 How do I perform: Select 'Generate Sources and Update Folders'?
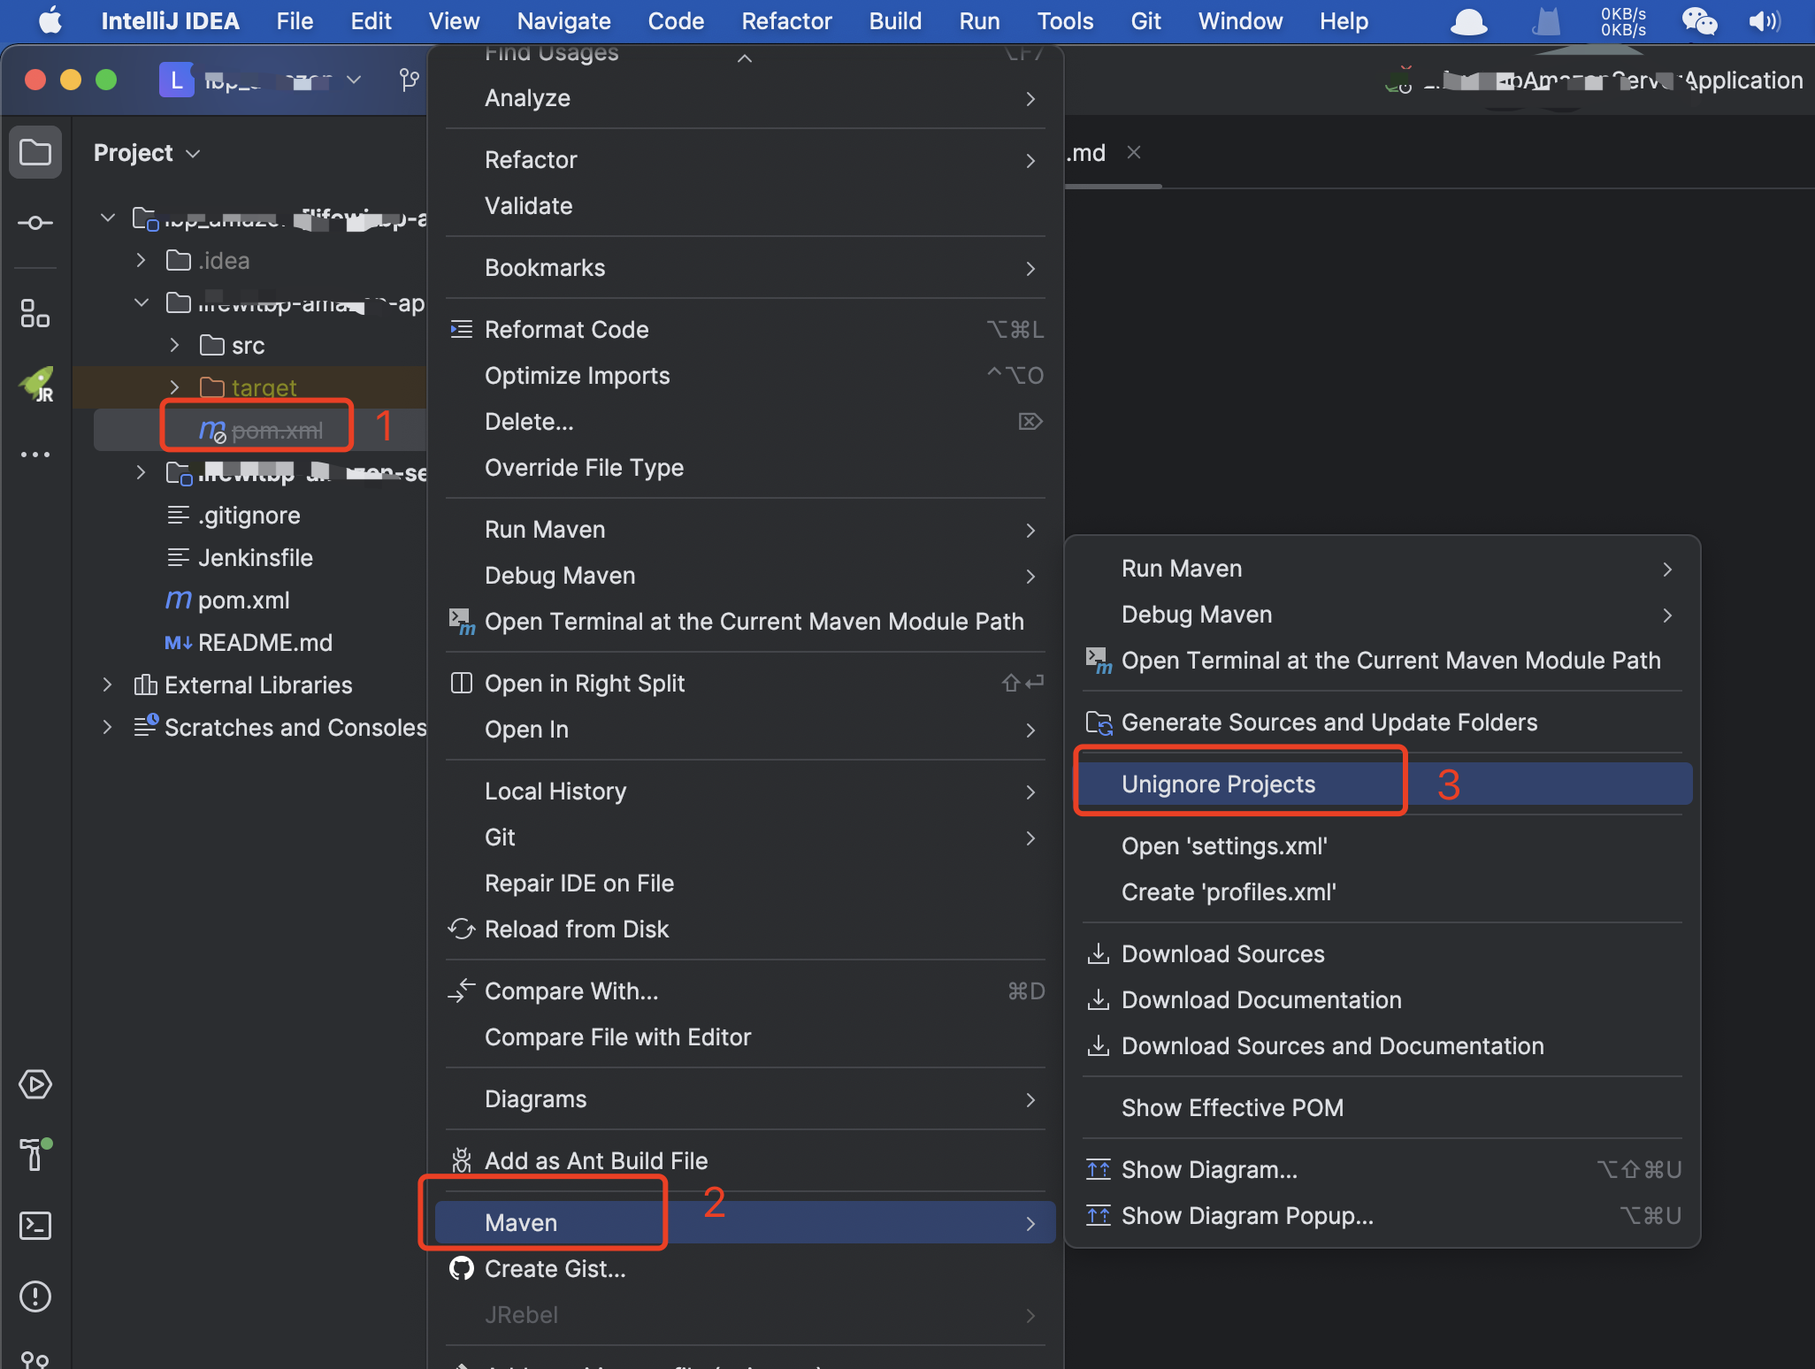[1329, 722]
